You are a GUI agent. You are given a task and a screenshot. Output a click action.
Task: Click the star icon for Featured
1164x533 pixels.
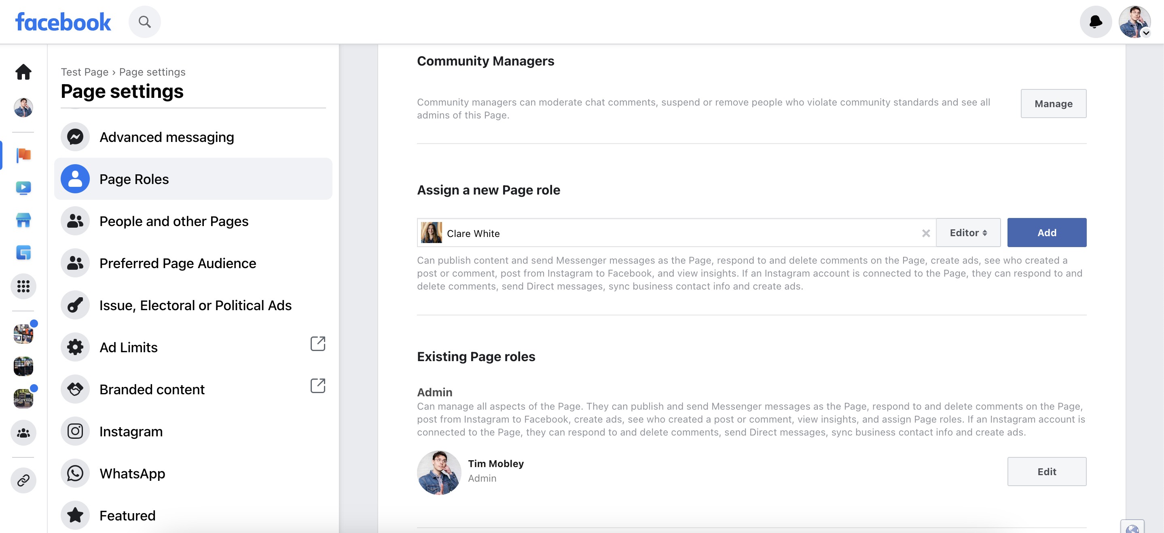coord(75,515)
